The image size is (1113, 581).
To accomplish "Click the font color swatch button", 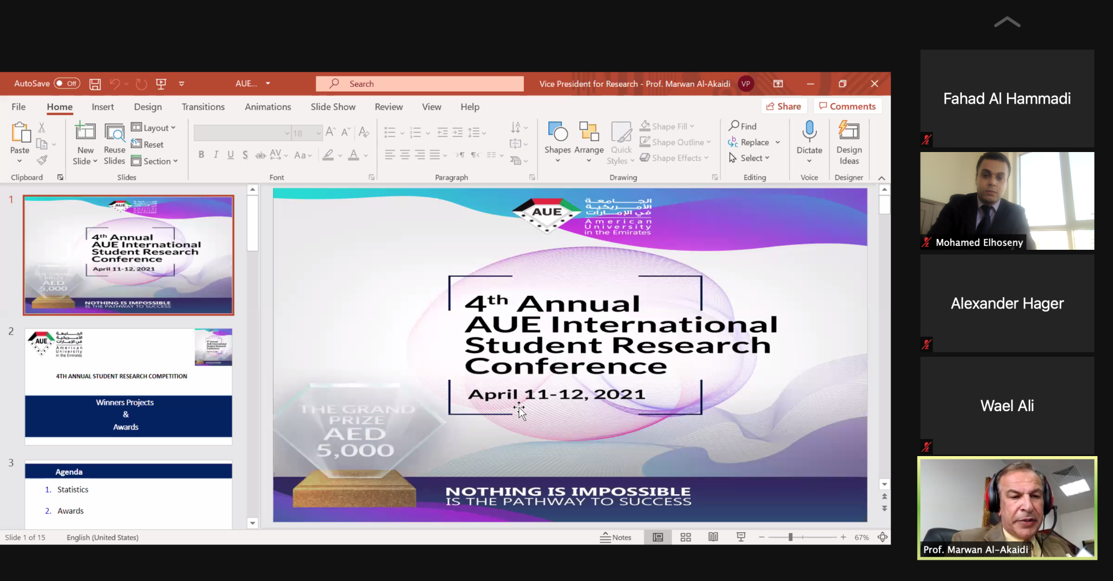I will (x=354, y=155).
